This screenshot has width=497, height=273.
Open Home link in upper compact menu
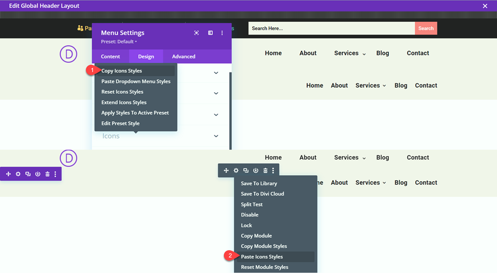click(315, 85)
